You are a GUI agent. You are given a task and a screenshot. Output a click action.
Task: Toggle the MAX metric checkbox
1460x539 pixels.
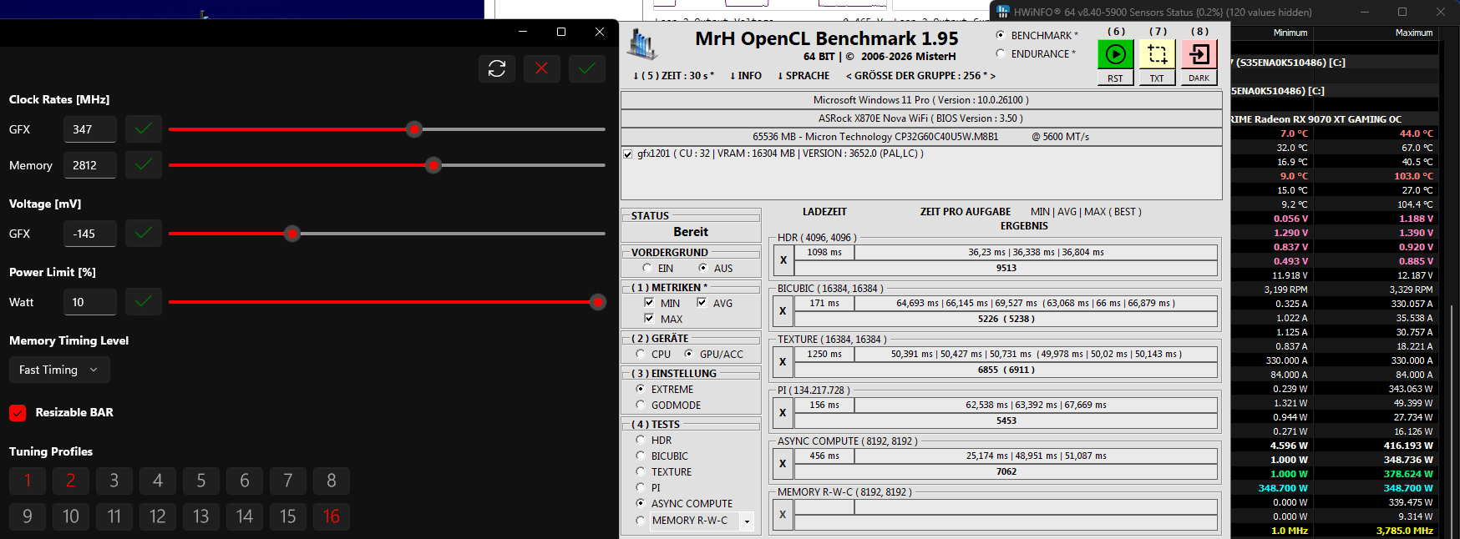(x=649, y=318)
